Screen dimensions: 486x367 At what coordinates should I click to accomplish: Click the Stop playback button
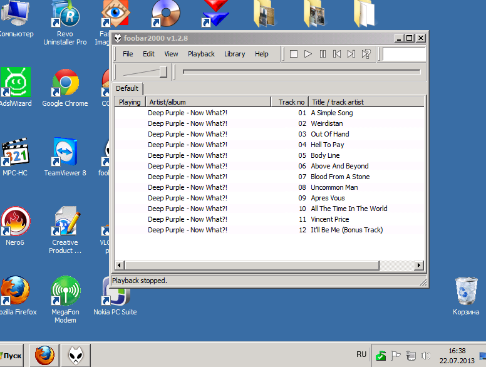294,54
